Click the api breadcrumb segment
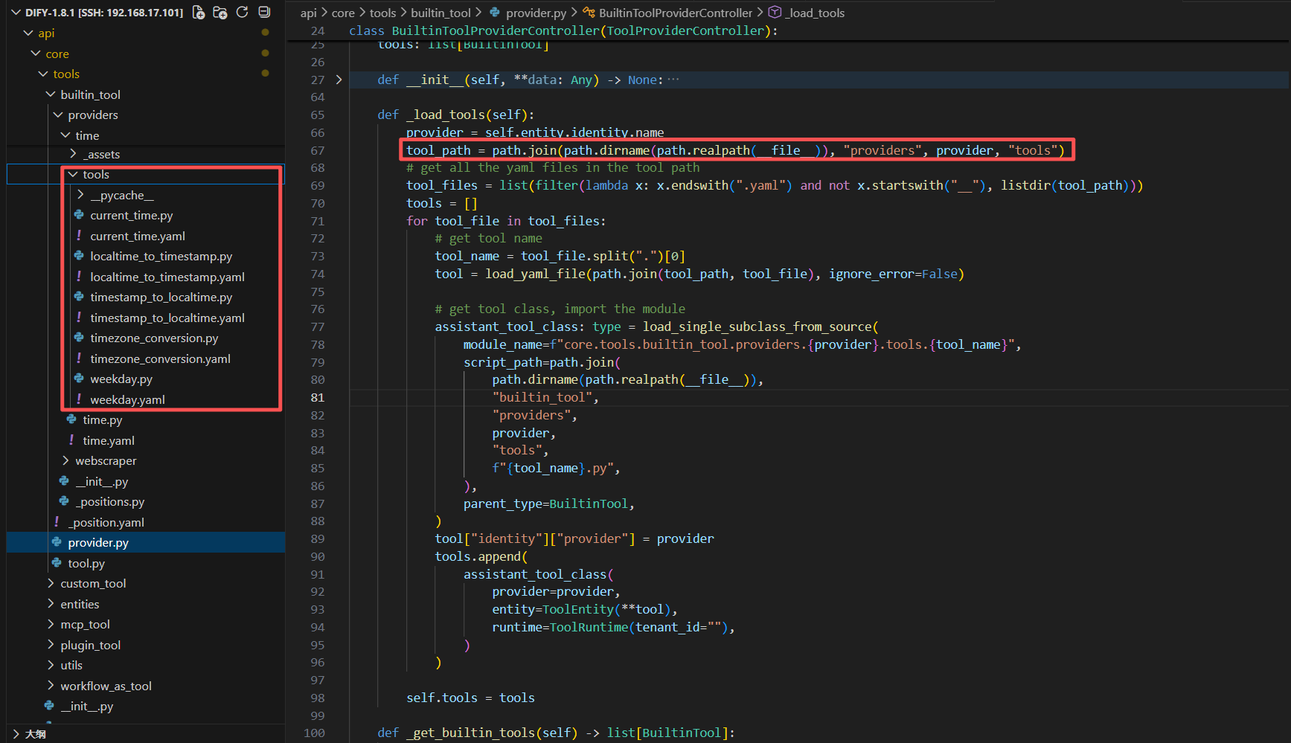 click(308, 13)
